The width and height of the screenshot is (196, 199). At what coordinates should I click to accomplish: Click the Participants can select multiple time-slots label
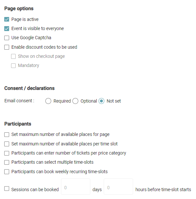[x=52, y=162]
